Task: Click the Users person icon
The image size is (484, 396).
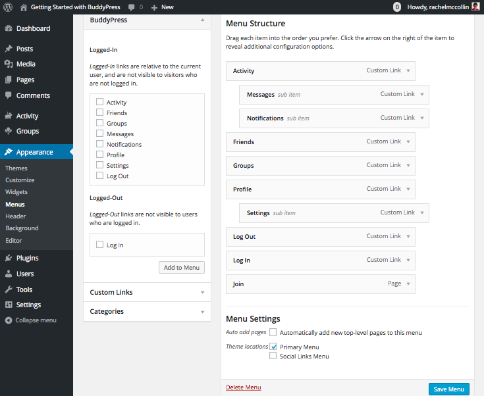Action: (x=9, y=274)
